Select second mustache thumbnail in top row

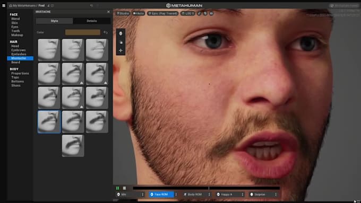point(73,50)
